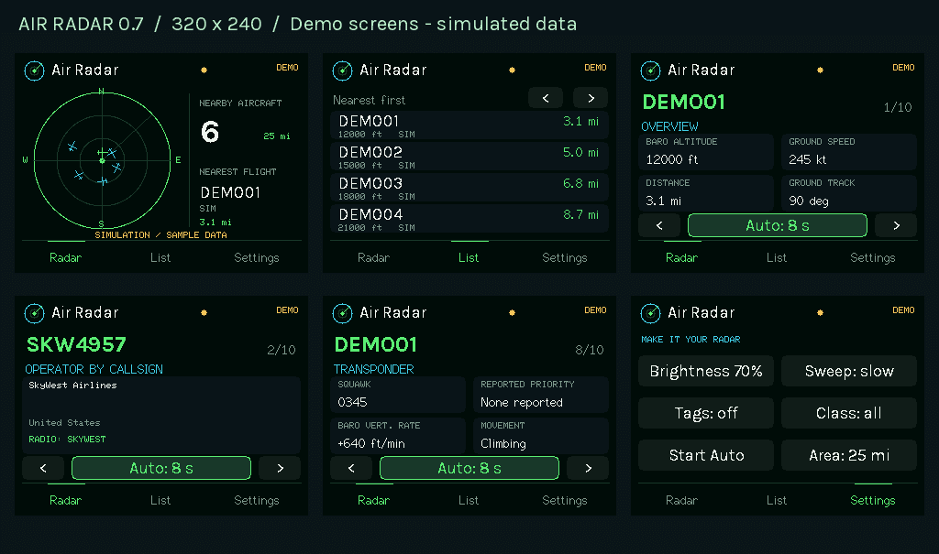Image resolution: width=939 pixels, height=554 pixels.
Task: Click previous arrow on DEMO001 Overview screen
Action: click(x=659, y=225)
